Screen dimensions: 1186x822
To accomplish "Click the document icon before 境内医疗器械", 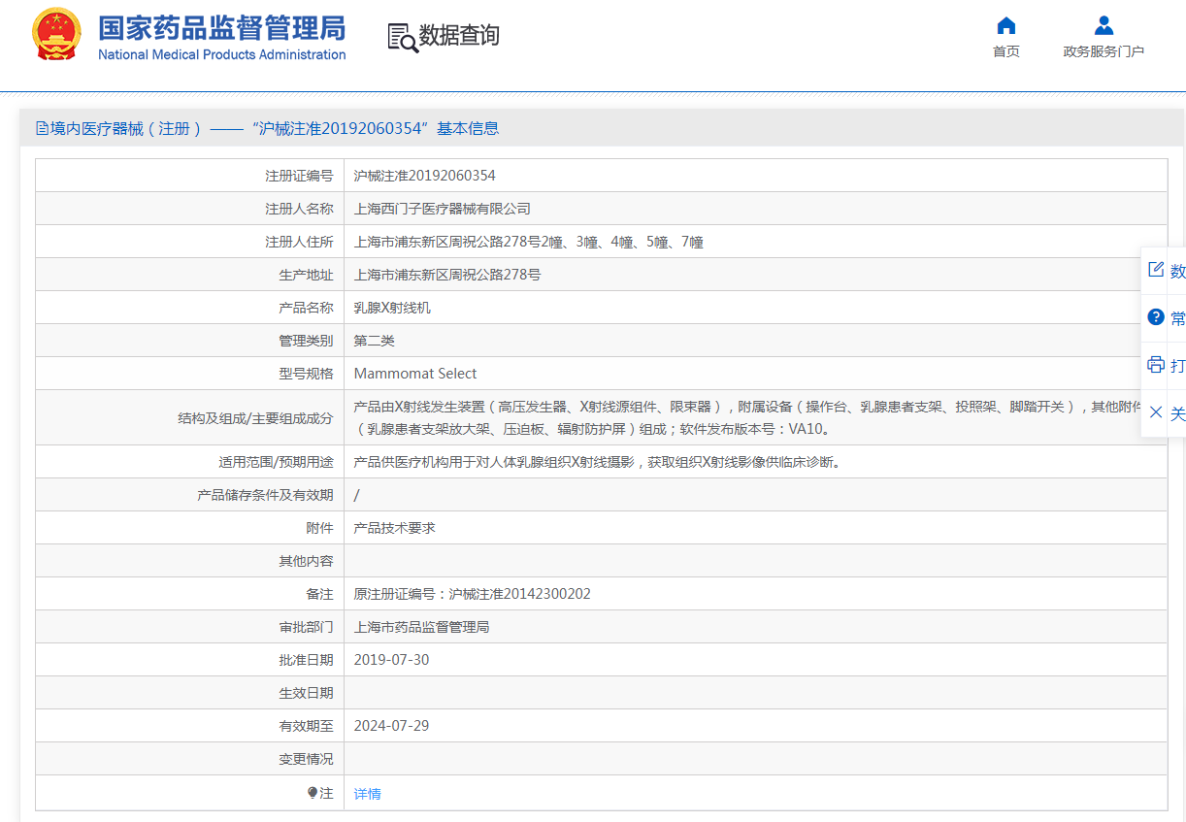I will point(42,128).
